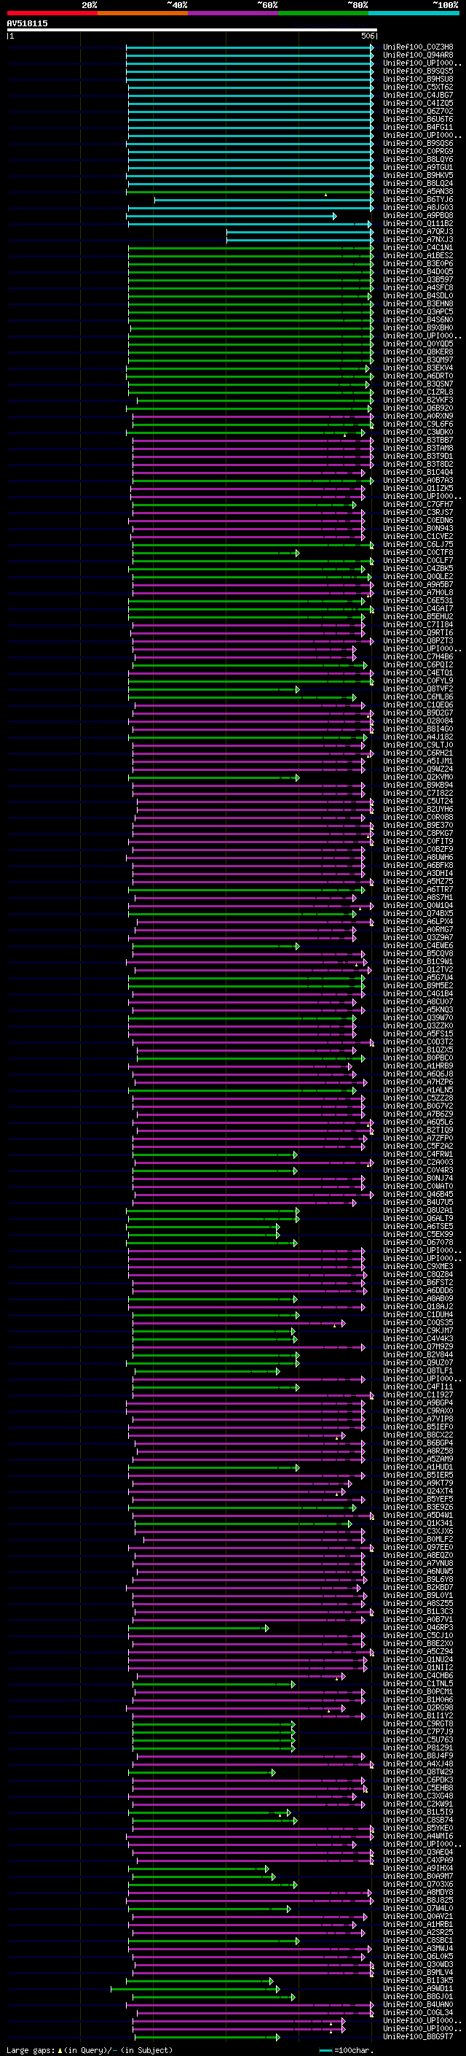Image resolution: width=466 pixels, height=2056 pixels.
Task: Open UniRef100_C4EWE6 hit
Action: (x=418, y=946)
